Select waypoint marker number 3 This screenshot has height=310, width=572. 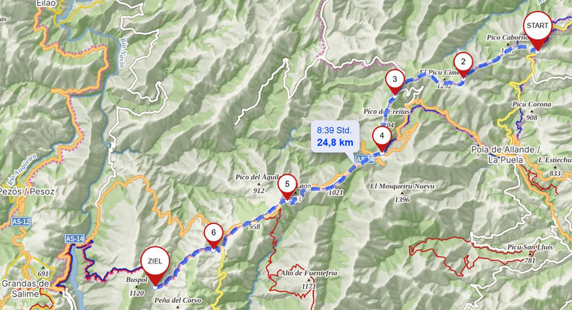click(x=394, y=83)
